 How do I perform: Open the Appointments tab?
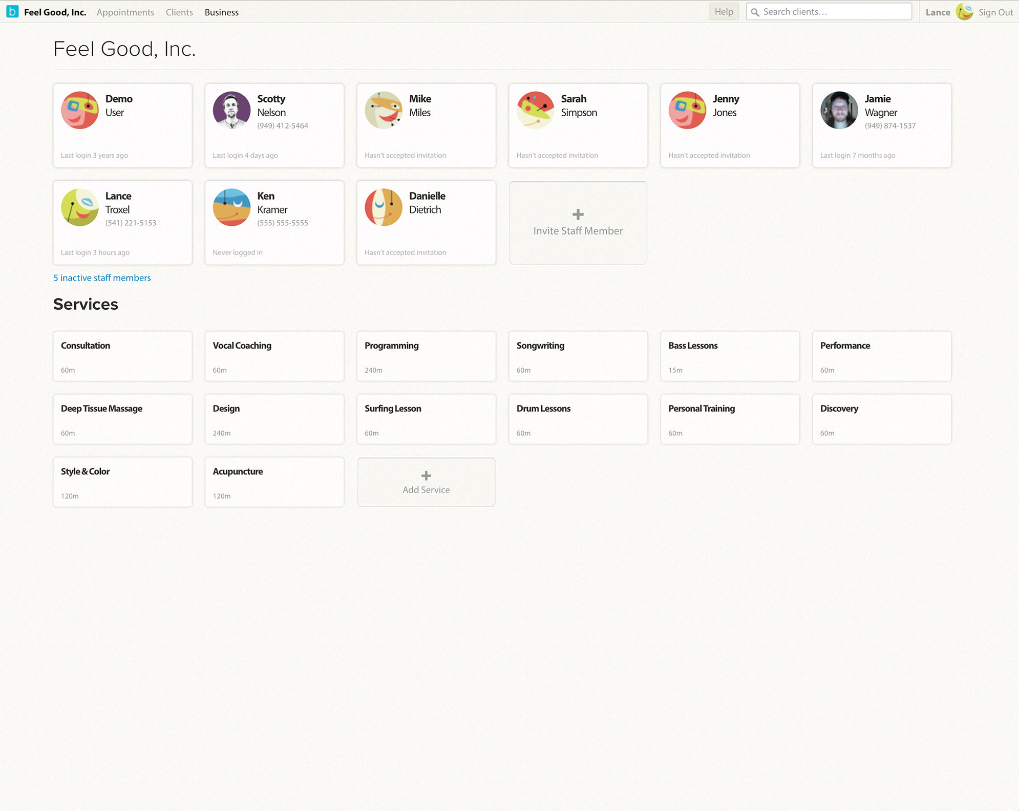125,12
